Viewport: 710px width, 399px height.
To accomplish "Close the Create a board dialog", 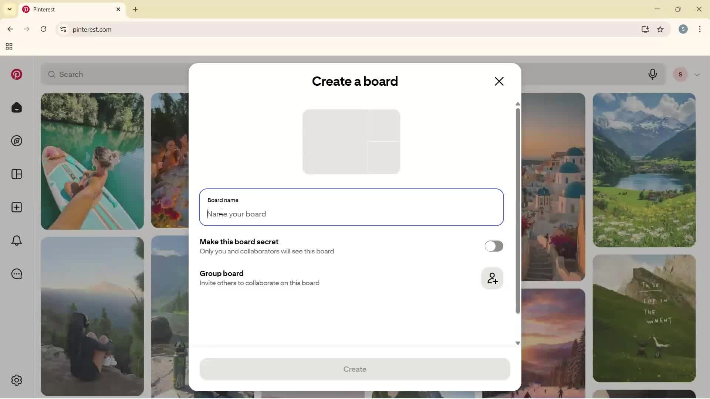I will [499, 81].
